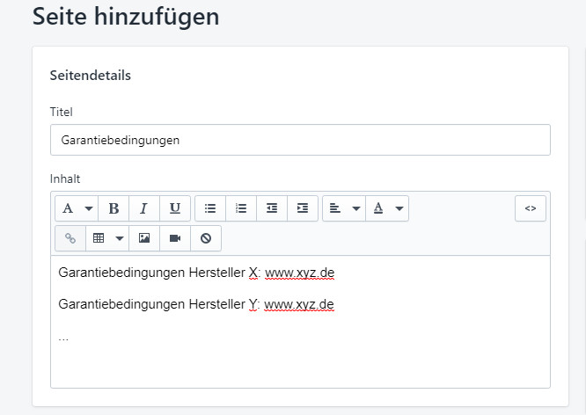Open the insert table dropdown
This screenshot has width=586, height=415.
pos(107,238)
